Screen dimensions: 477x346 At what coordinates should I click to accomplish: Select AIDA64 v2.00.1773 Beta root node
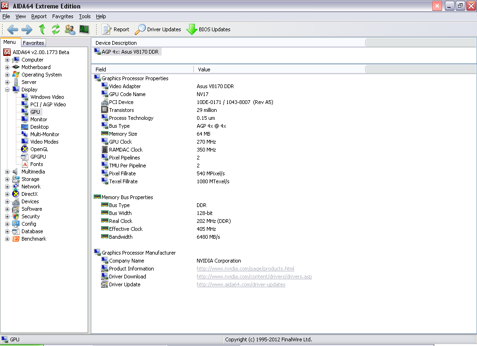41,52
